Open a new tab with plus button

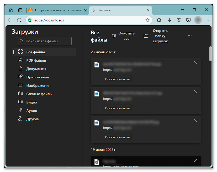pyautogui.click(x=157, y=10)
